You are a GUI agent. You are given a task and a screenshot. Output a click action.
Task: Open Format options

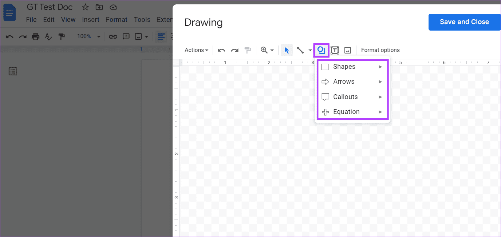pyautogui.click(x=380, y=50)
